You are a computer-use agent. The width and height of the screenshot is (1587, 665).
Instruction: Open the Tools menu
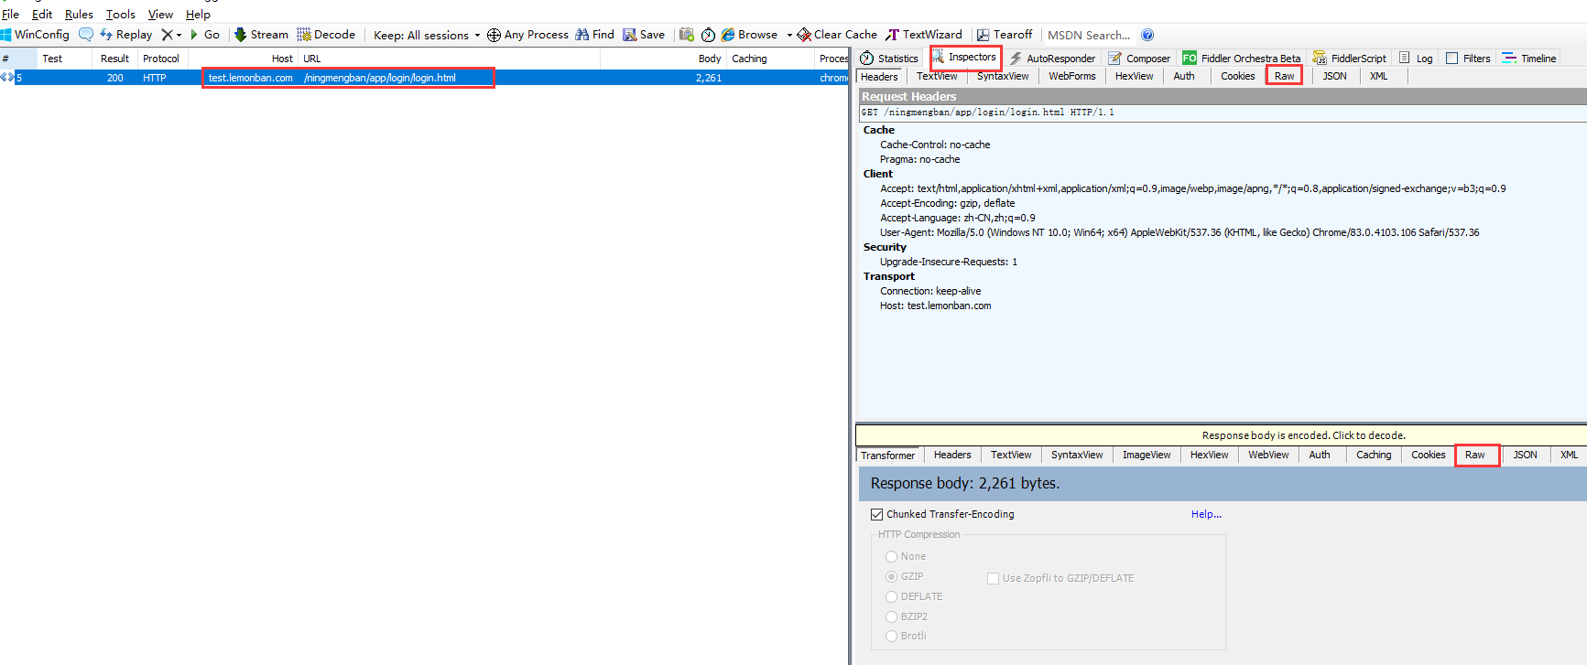120,14
